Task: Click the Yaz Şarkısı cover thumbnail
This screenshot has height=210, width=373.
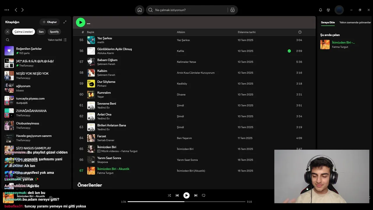Action: (x=91, y=40)
